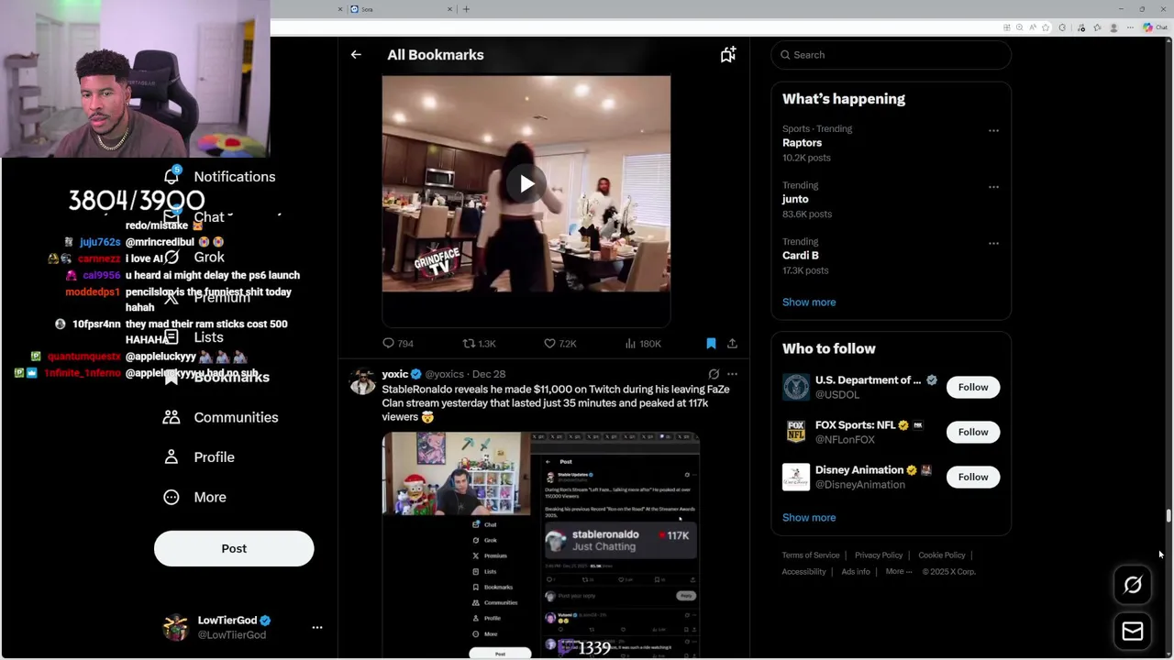Click the Read aloud toolbar icon
The image size is (1174, 660).
pos(1032,27)
